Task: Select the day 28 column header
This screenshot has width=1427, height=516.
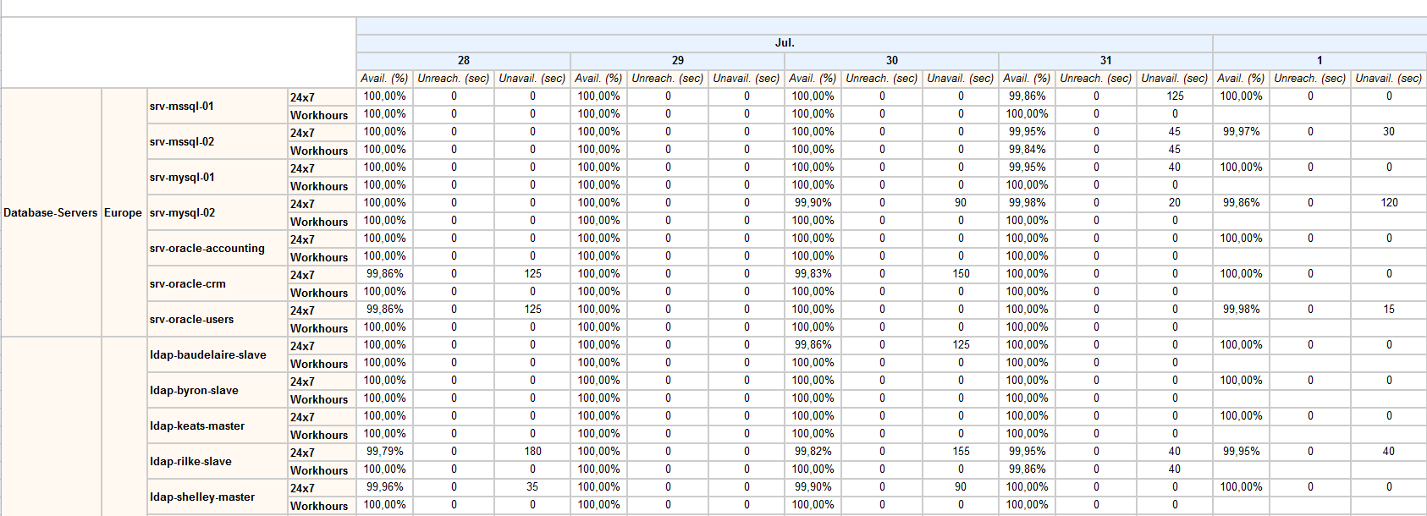Action: pyautogui.click(x=463, y=61)
